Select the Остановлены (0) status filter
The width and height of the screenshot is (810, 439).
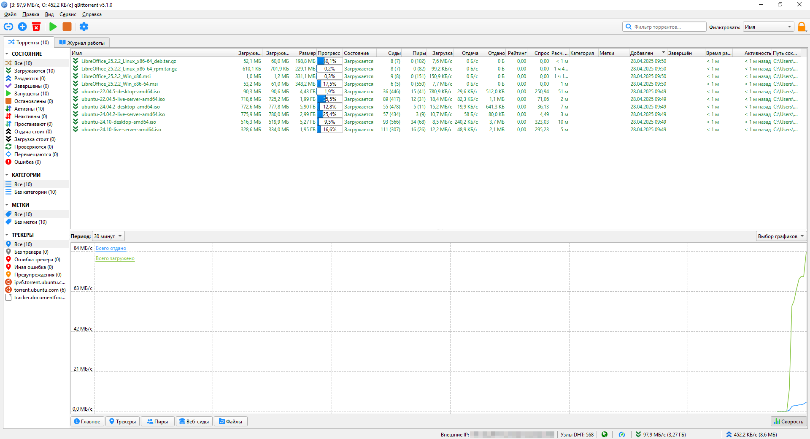[36, 101]
